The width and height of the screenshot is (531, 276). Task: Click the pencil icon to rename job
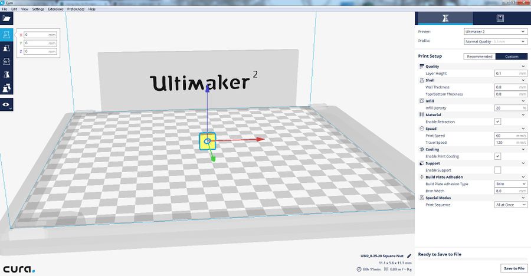tap(409, 256)
